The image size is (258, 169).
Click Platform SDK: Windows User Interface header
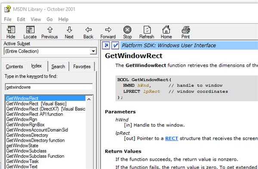coord(169,45)
